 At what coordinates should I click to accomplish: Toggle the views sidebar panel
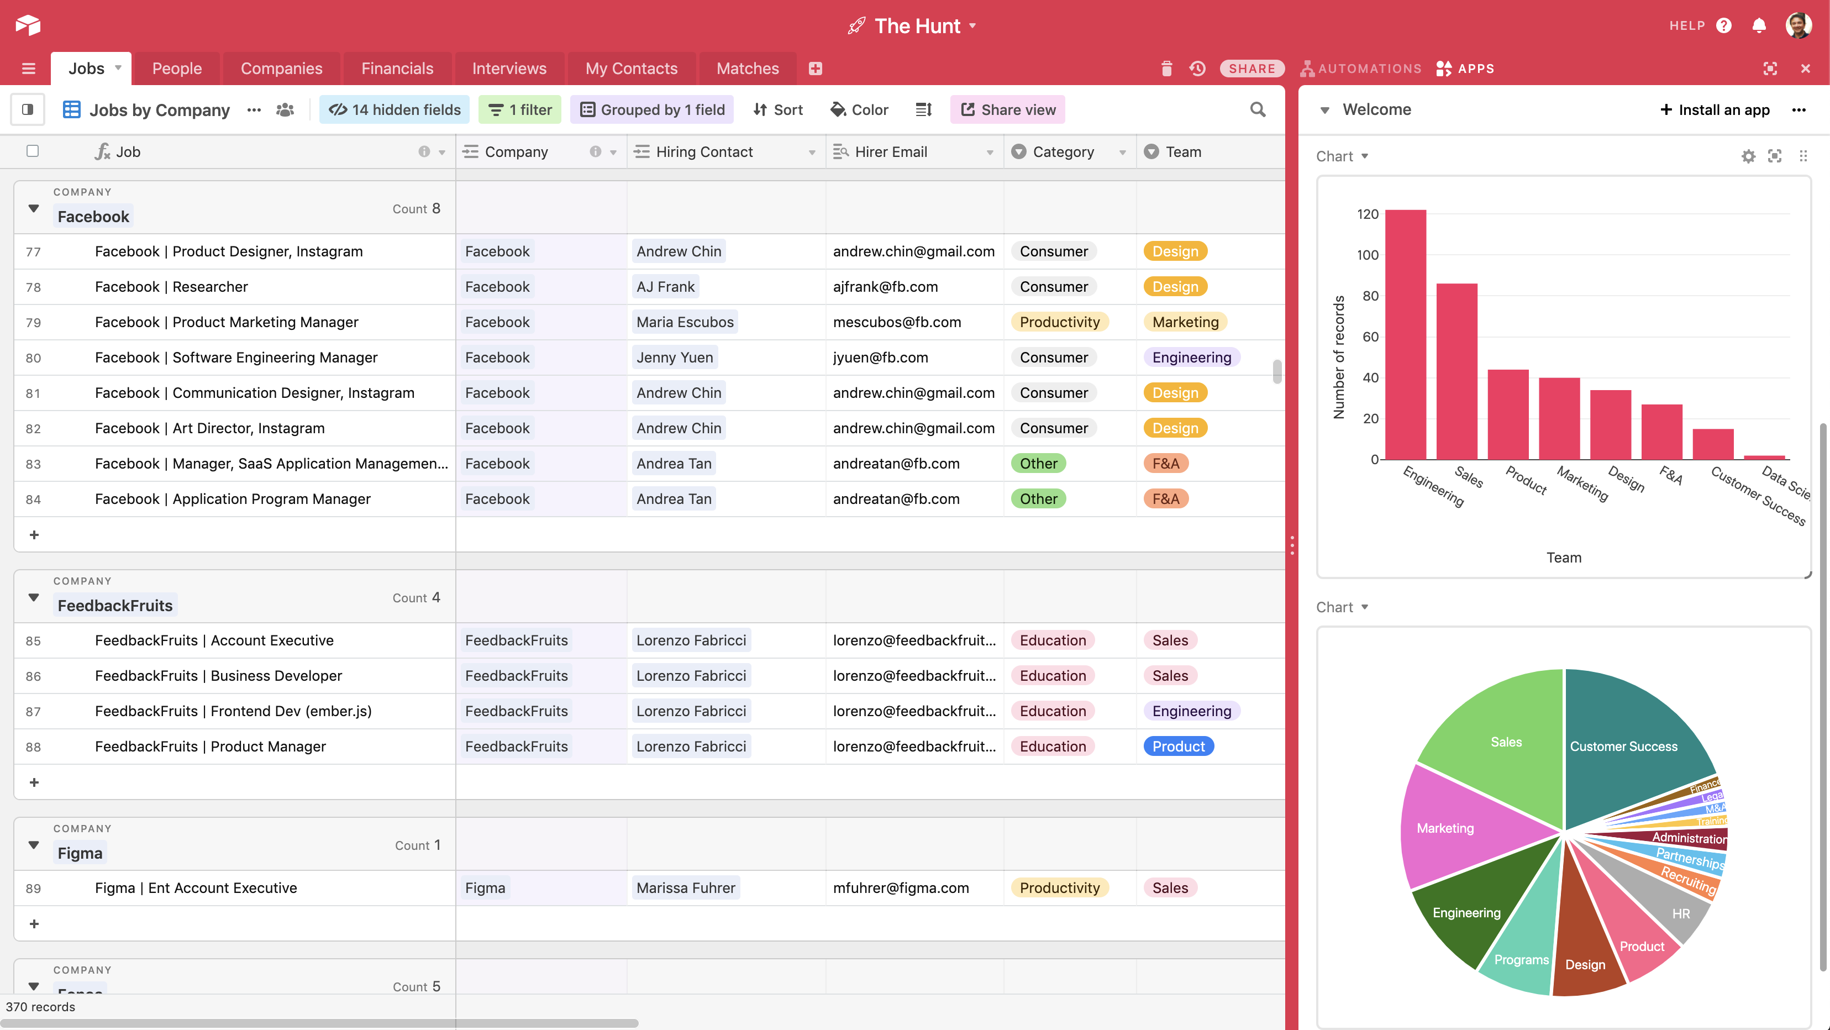28,109
